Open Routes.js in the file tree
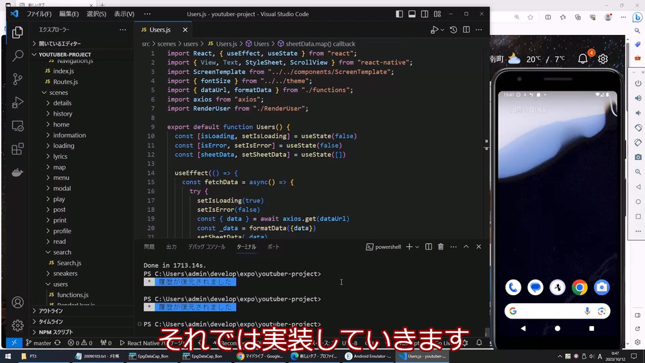 [x=65, y=81]
